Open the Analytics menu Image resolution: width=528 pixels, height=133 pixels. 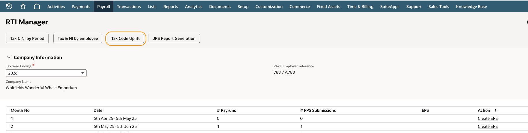click(194, 6)
